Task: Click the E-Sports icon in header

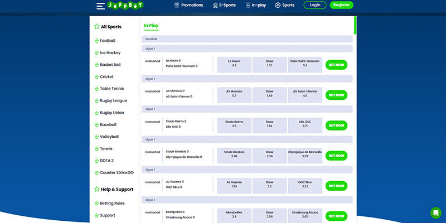Action: 215,5
